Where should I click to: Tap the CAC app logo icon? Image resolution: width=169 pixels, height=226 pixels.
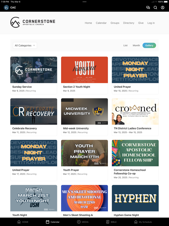6,7
